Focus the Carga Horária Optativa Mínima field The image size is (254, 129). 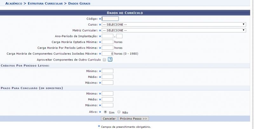107,42
